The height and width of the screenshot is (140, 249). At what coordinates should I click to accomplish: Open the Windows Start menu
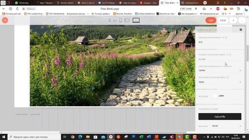4,137
